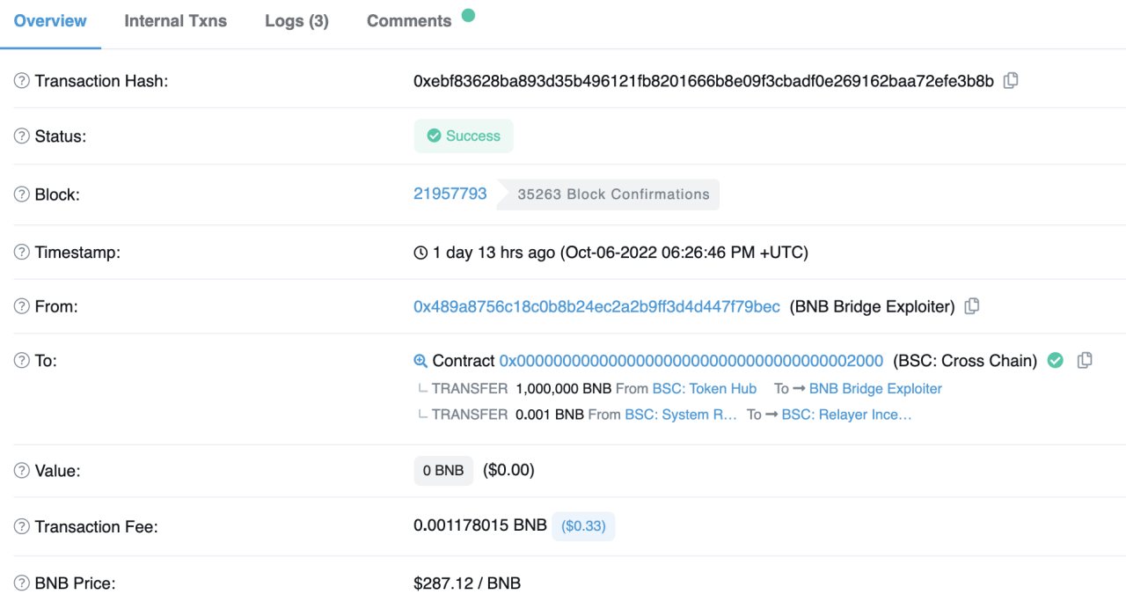The width and height of the screenshot is (1126, 609).
Task: Click the help icon beside BNB Price
Action: 22,583
